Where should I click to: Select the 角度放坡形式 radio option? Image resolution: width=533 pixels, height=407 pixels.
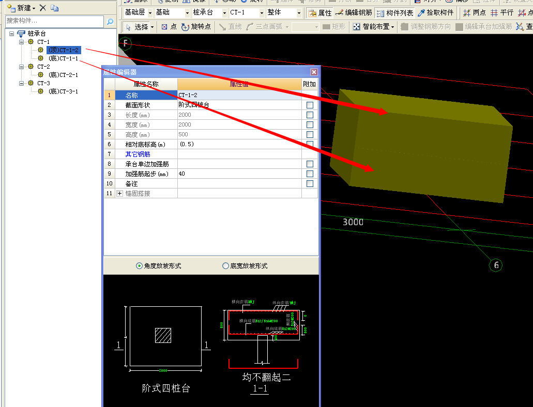coord(139,265)
